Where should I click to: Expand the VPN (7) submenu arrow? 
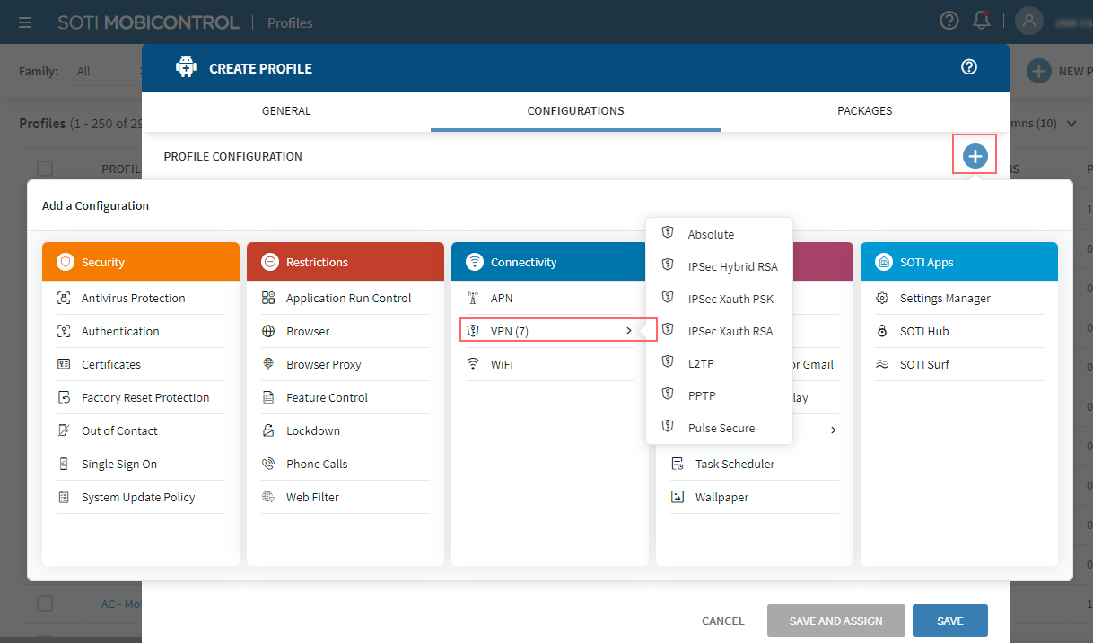tap(629, 331)
